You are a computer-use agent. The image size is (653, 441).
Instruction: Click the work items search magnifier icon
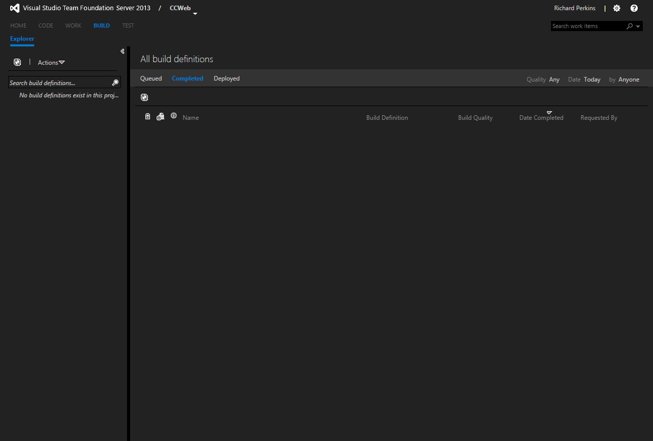[x=630, y=26]
